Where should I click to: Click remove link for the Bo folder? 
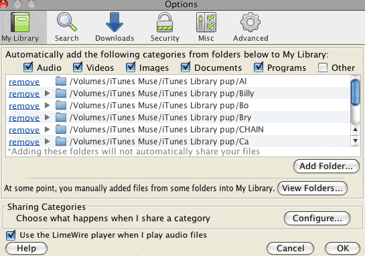24,106
